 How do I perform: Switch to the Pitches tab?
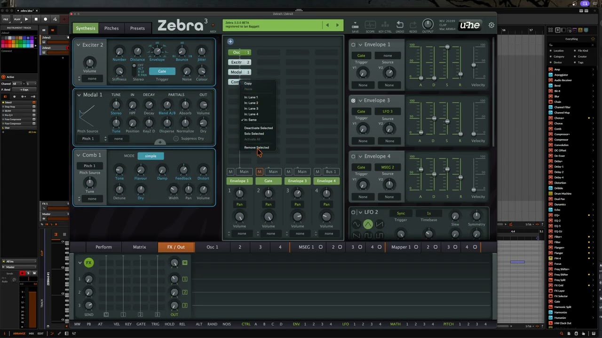(x=111, y=28)
